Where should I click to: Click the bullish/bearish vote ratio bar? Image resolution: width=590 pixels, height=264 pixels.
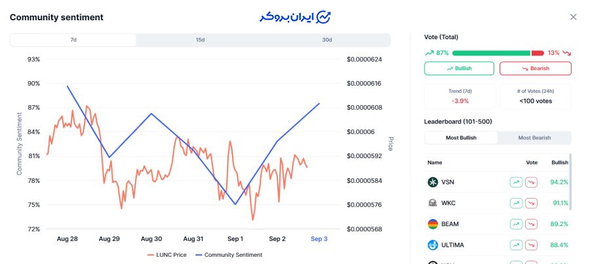click(x=498, y=53)
